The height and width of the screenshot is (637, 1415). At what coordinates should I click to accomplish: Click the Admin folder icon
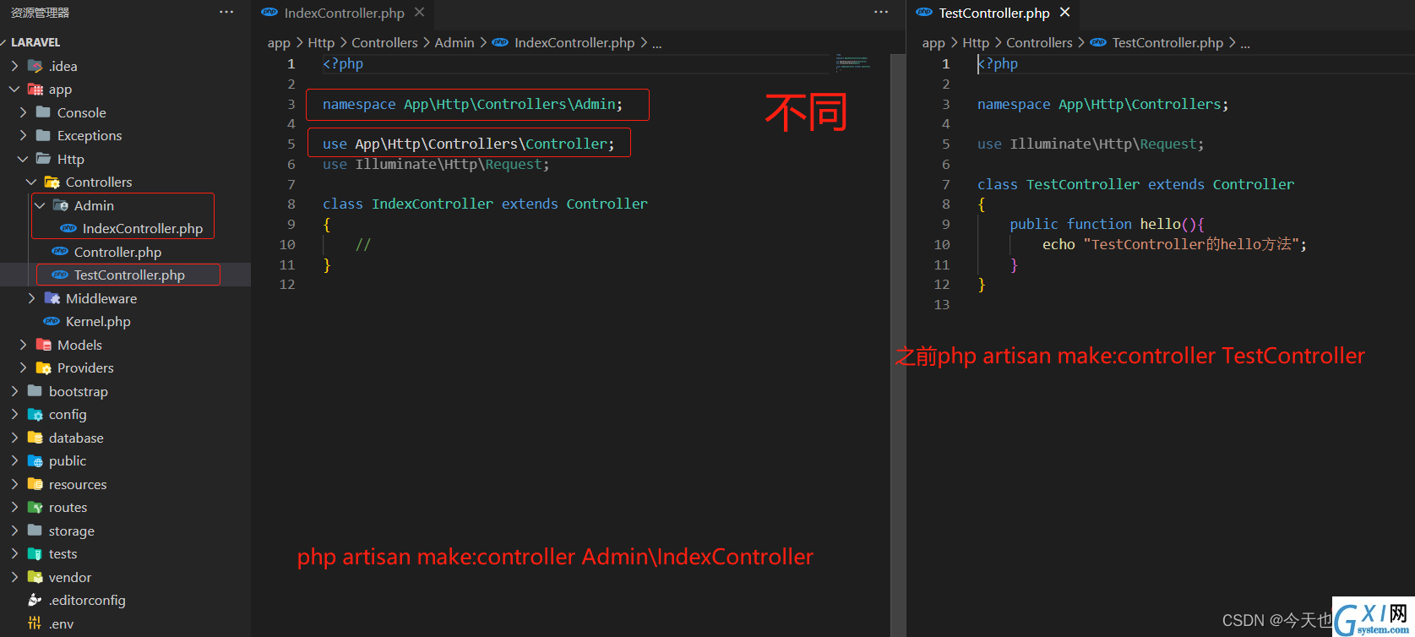(60, 205)
